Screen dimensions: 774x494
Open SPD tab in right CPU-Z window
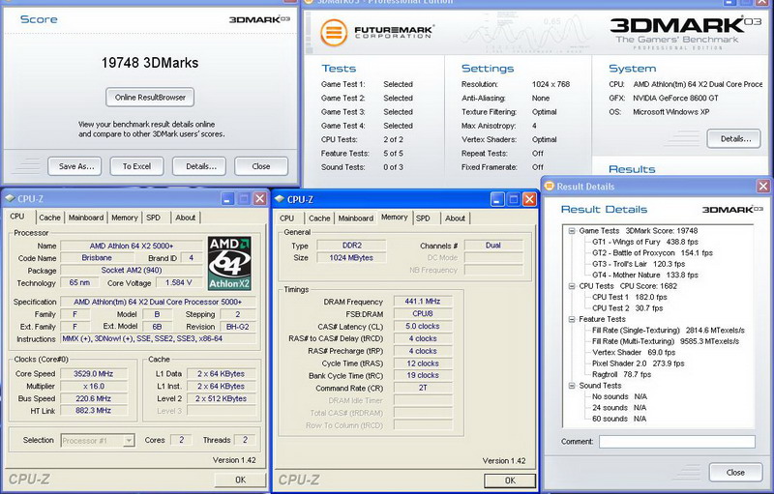click(423, 218)
